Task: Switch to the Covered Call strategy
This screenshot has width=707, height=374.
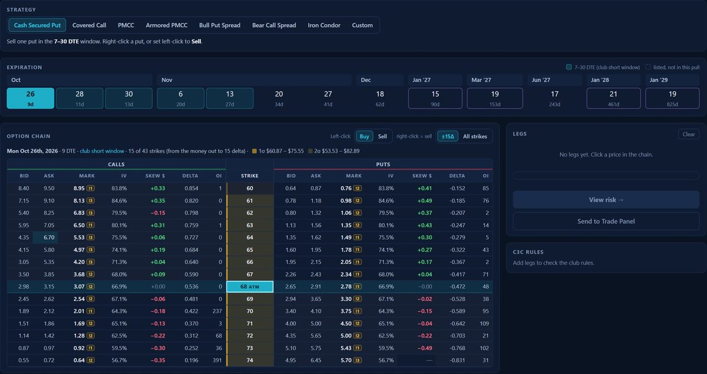Action: [89, 25]
